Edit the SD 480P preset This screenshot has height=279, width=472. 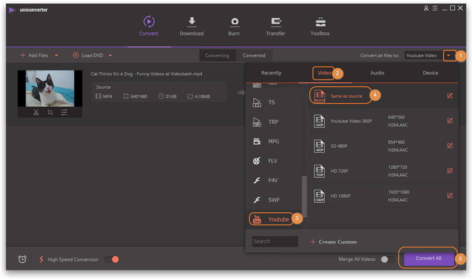point(450,146)
